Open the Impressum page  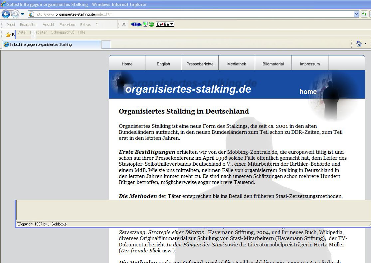click(310, 63)
